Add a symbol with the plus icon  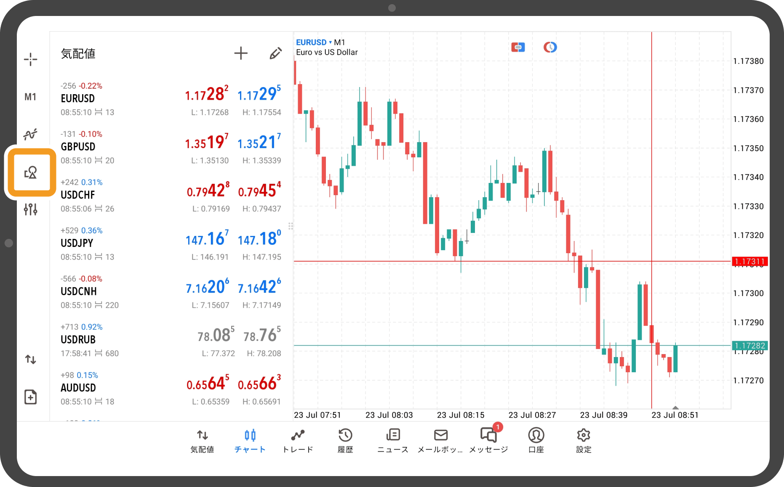241,53
